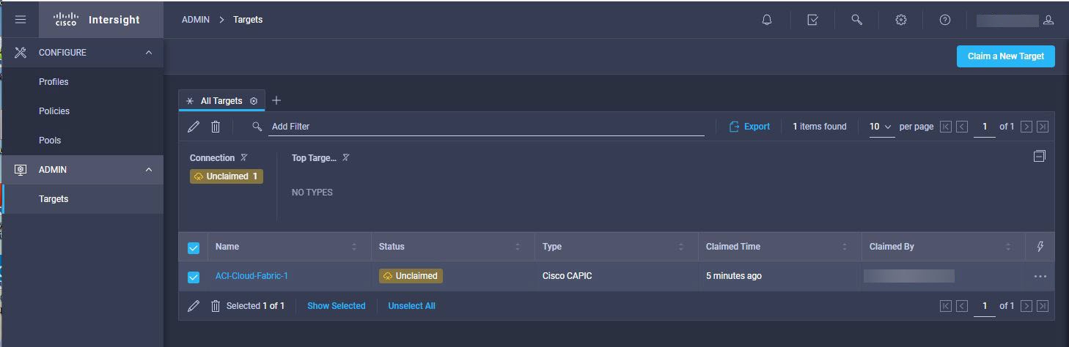Export the targets list
1069x347 pixels.
click(749, 127)
